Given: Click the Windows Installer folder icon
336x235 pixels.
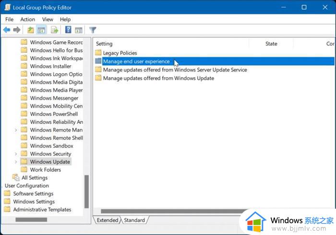Looking at the screenshot, I should click(x=24, y=66).
